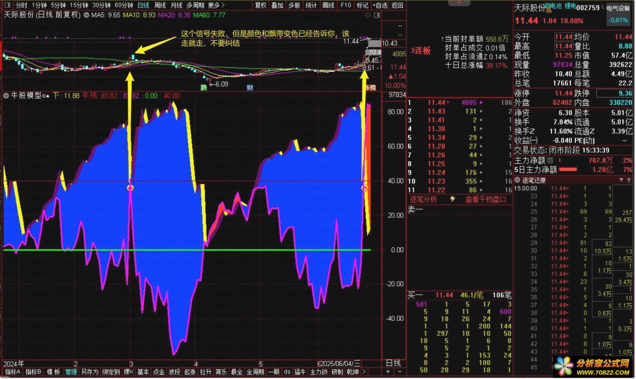Open the 逐笔还原 panel dropdown arrow

(x=517, y=180)
